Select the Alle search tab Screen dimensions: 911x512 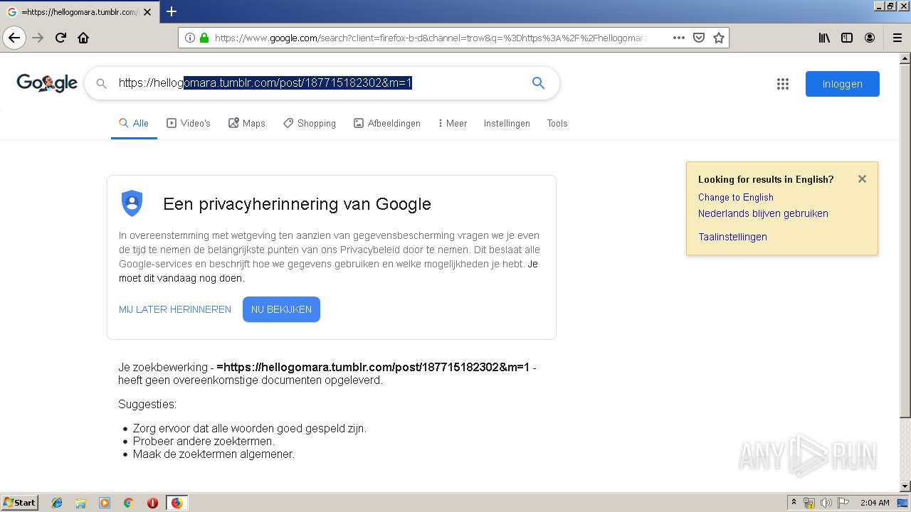pyautogui.click(x=134, y=123)
